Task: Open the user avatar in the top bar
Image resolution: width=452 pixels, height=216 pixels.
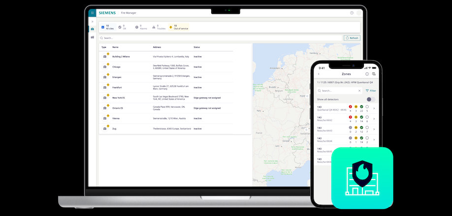Action: coord(359,13)
